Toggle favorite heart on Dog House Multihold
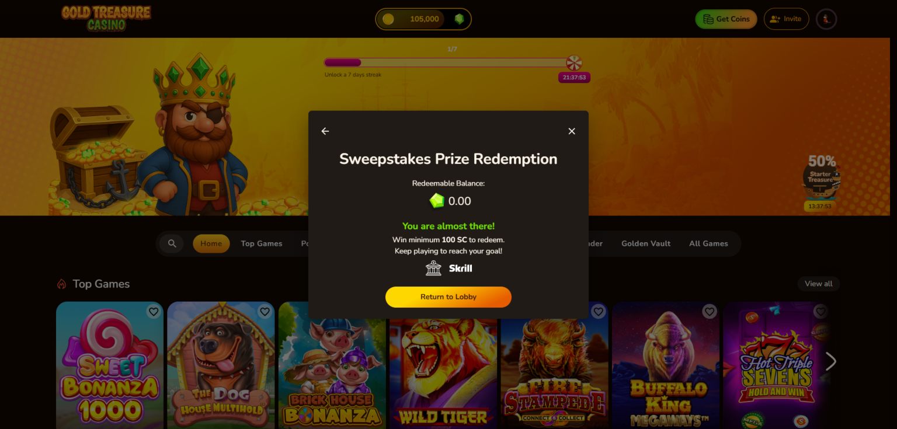The width and height of the screenshot is (897, 429). (x=265, y=312)
